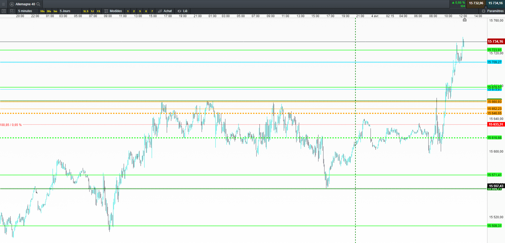Click the red 15 633,31 price label
Viewport: 505px width, 243px height.
click(496, 124)
